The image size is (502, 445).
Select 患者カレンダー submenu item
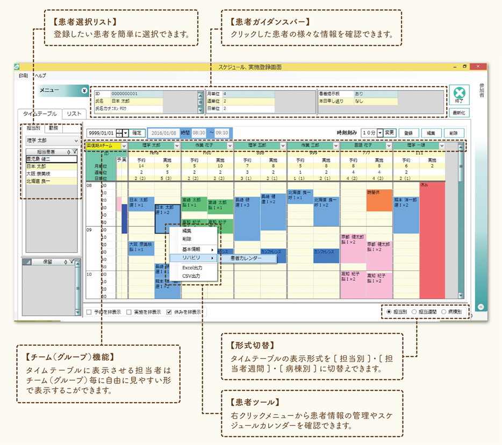coord(247,258)
